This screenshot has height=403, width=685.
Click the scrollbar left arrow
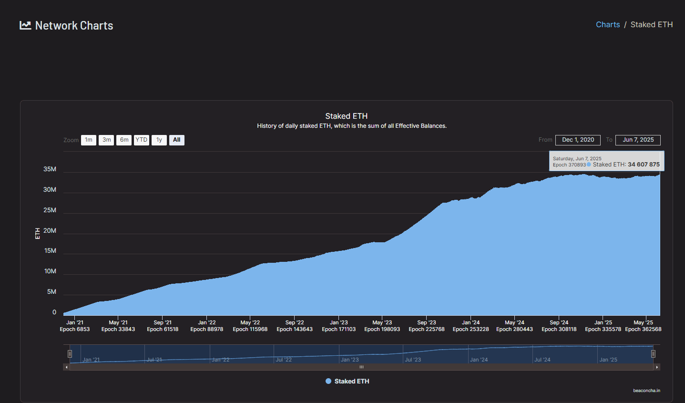point(66,367)
